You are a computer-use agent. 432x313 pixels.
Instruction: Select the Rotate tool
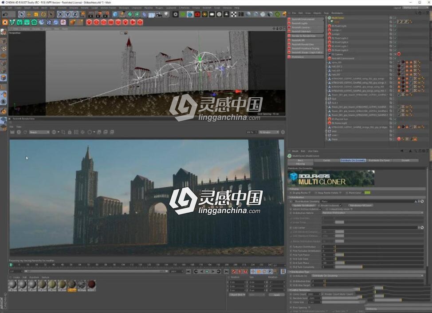43,14
